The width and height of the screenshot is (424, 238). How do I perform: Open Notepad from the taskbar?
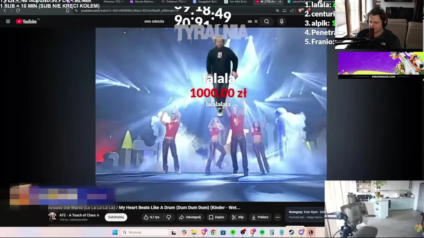tap(282, 232)
